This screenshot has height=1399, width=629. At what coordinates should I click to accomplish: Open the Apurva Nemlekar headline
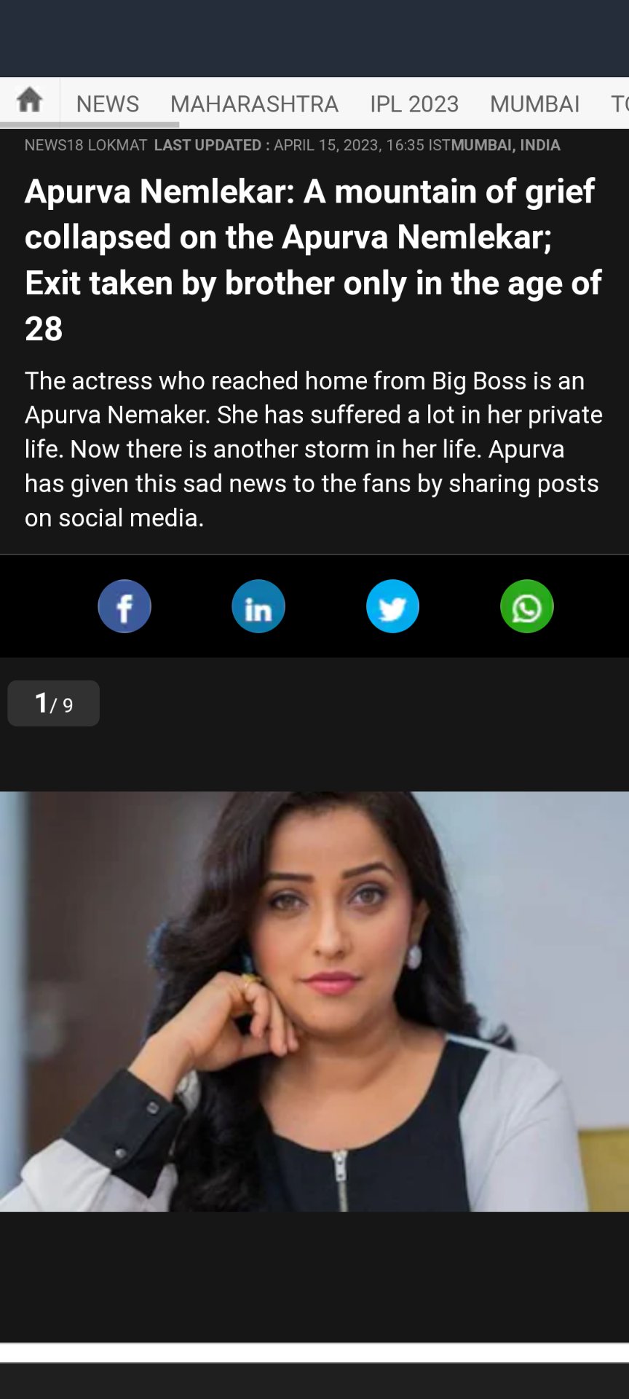[x=314, y=260]
